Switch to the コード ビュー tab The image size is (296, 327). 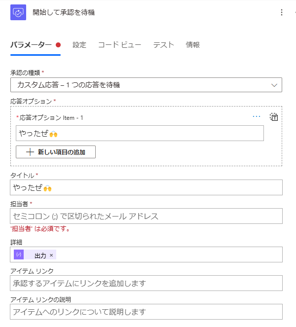pyautogui.click(x=119, y=45)
